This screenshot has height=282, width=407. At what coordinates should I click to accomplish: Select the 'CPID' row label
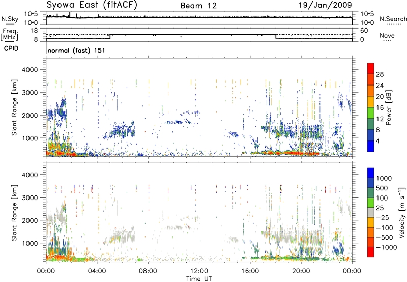point(11,48)
